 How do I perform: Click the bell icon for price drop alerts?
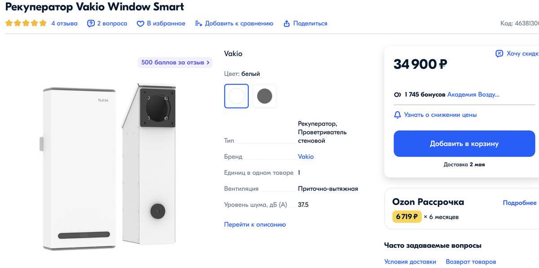[398, 115]
